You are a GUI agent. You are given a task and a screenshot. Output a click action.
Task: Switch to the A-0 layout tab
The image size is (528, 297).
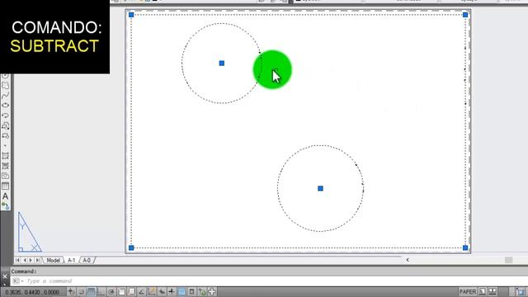pyautogui.click(x=87, y=261)
